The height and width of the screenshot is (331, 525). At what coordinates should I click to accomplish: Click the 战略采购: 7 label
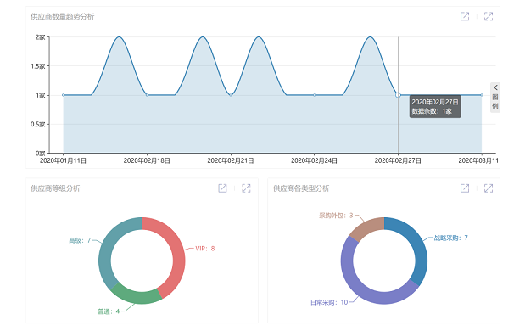point(450,238)
